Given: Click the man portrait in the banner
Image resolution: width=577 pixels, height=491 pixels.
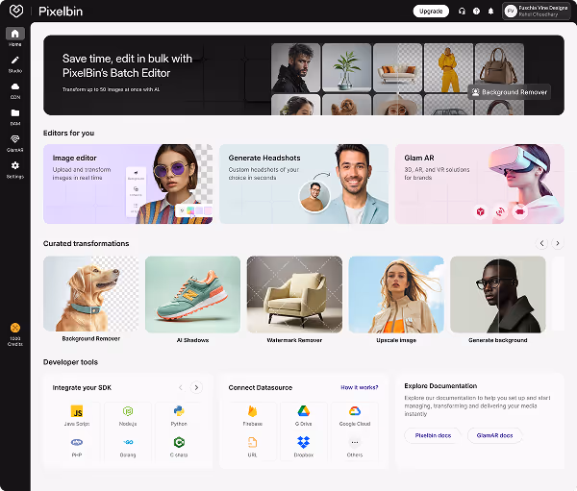Looking at the screenshot, I should [x=296, y=67].
